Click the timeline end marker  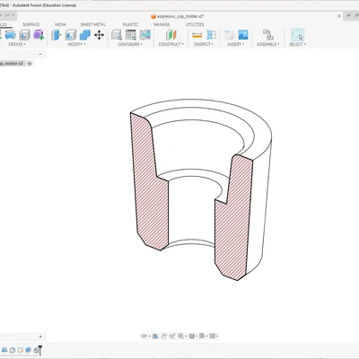pyautogui.click(x=40, y=350)
